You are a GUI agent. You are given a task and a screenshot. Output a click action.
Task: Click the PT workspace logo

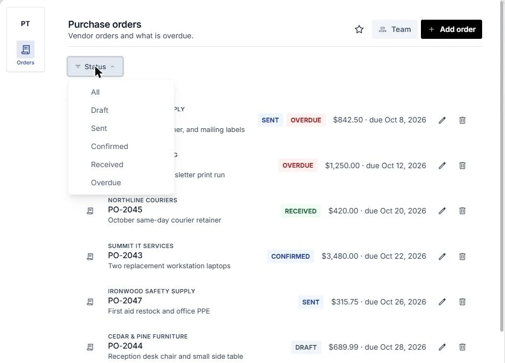click(26, 24)
